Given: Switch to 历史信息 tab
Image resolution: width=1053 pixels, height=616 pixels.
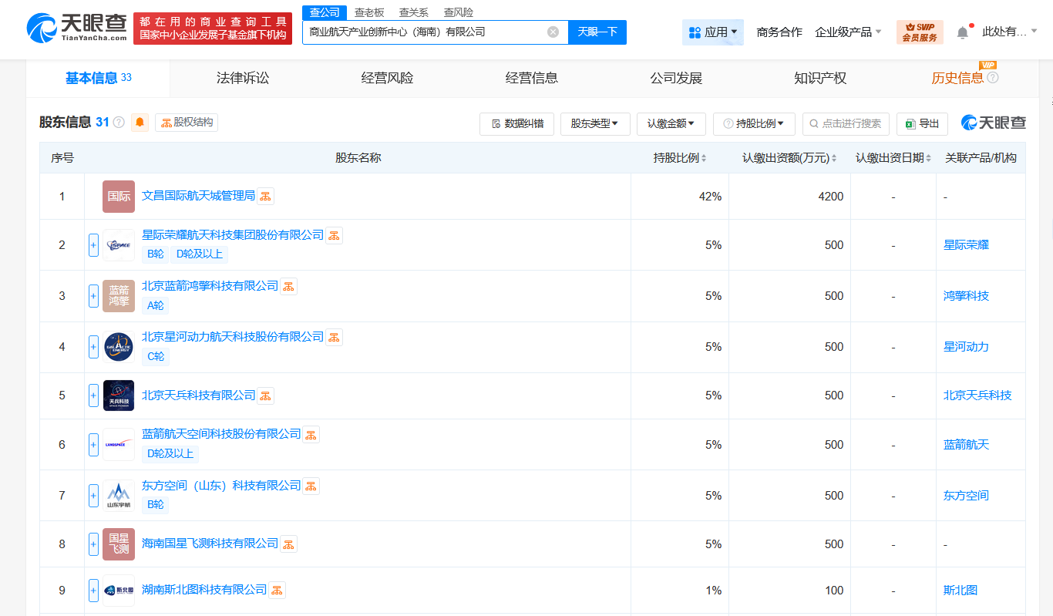Looking at the screenshot, I should point(957,78).
